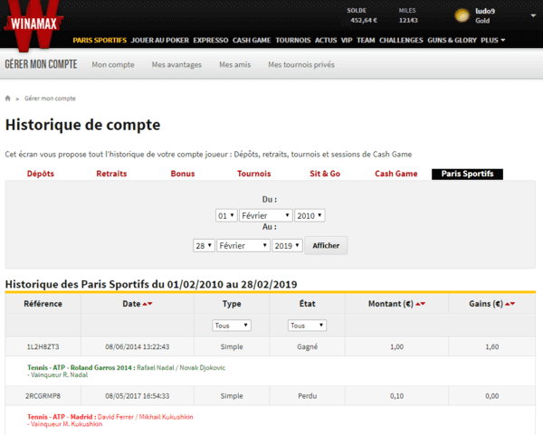Click montant value 0,10

pyautogui.click(x=397, y=396)
